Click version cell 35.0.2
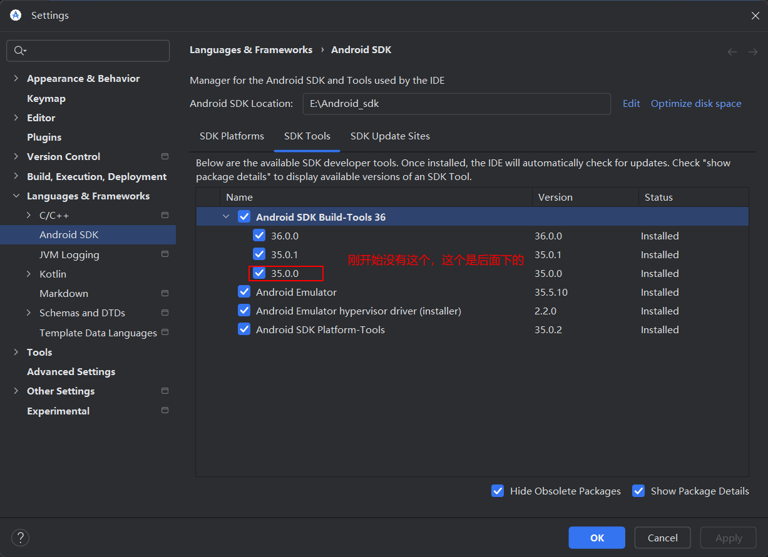The image size is (768, 557). click(548, 329)
